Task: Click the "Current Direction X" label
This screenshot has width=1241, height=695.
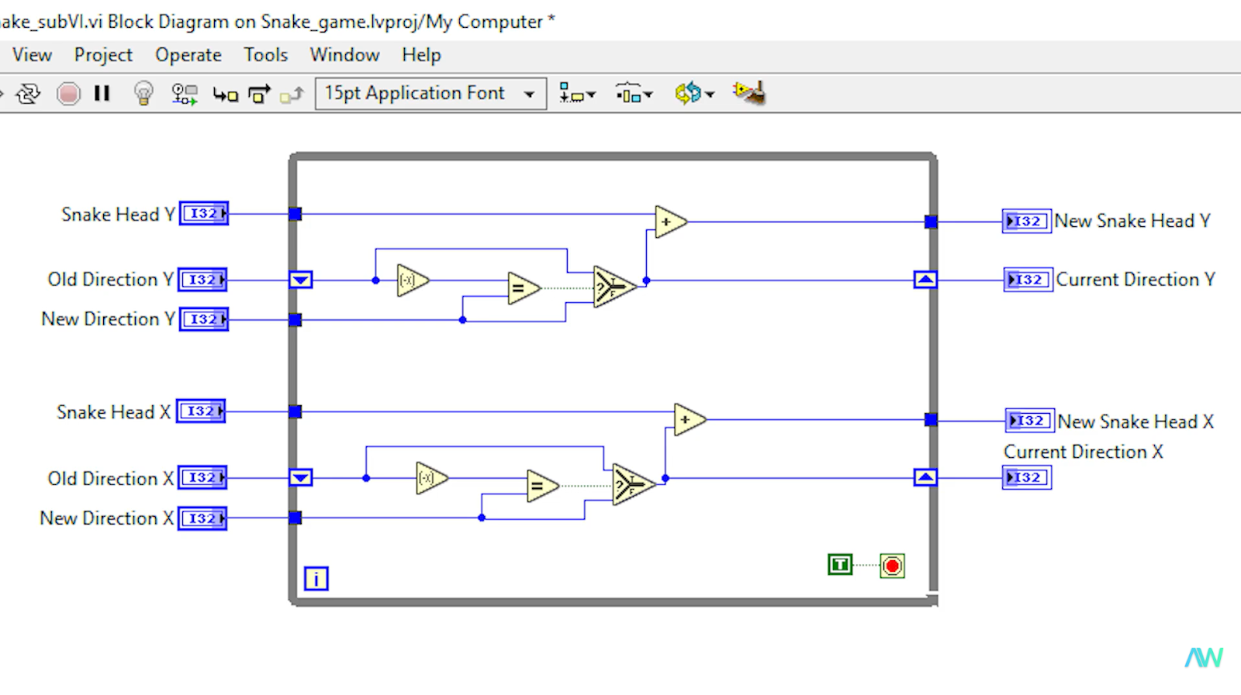Action: point(1084,452)
